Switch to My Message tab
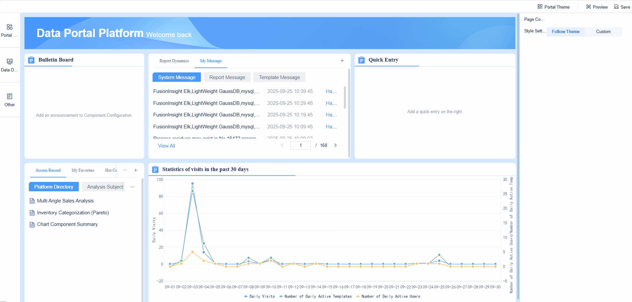 coord(211,61)
